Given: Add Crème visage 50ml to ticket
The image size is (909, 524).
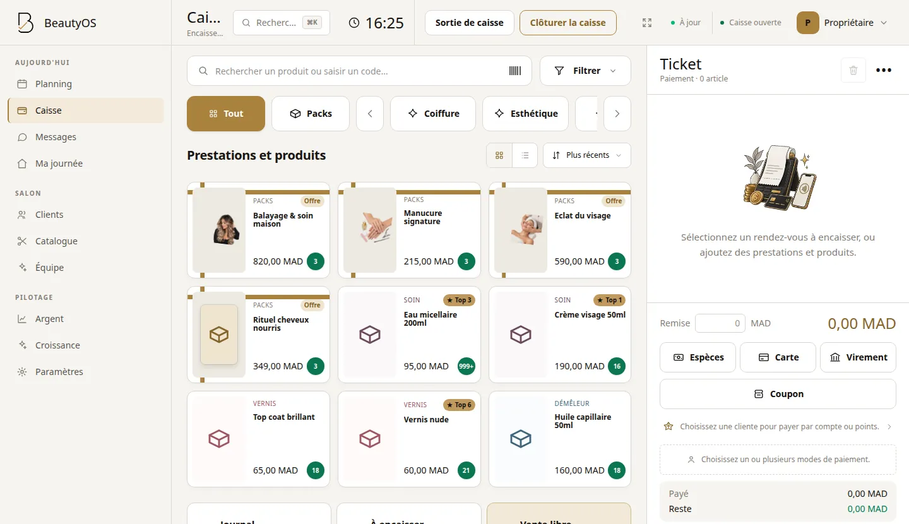Looking at the screenshot, I should point(560,335).
